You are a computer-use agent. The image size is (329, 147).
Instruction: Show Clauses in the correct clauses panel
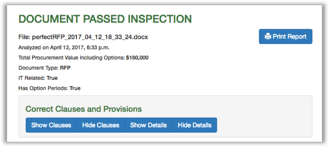pyautogui.click(x=51, y=125)
